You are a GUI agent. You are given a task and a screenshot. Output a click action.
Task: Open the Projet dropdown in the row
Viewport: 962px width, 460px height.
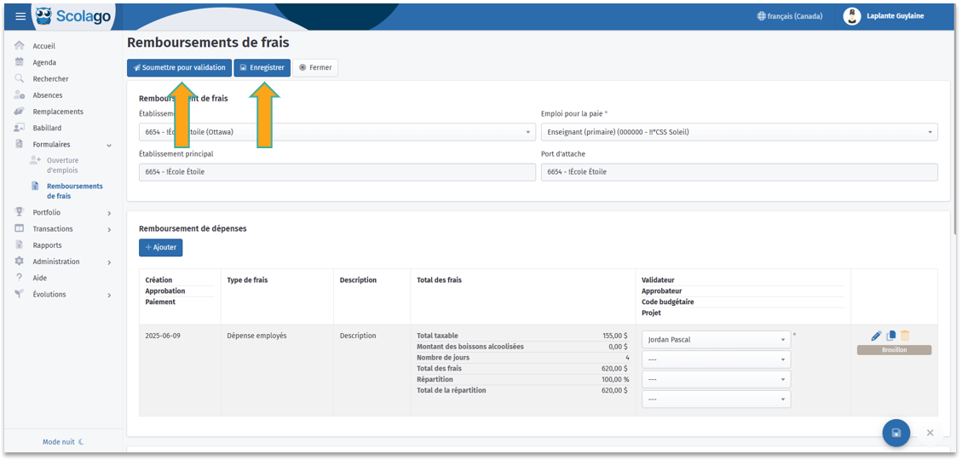pyautogui.click(x=716, y=400)
